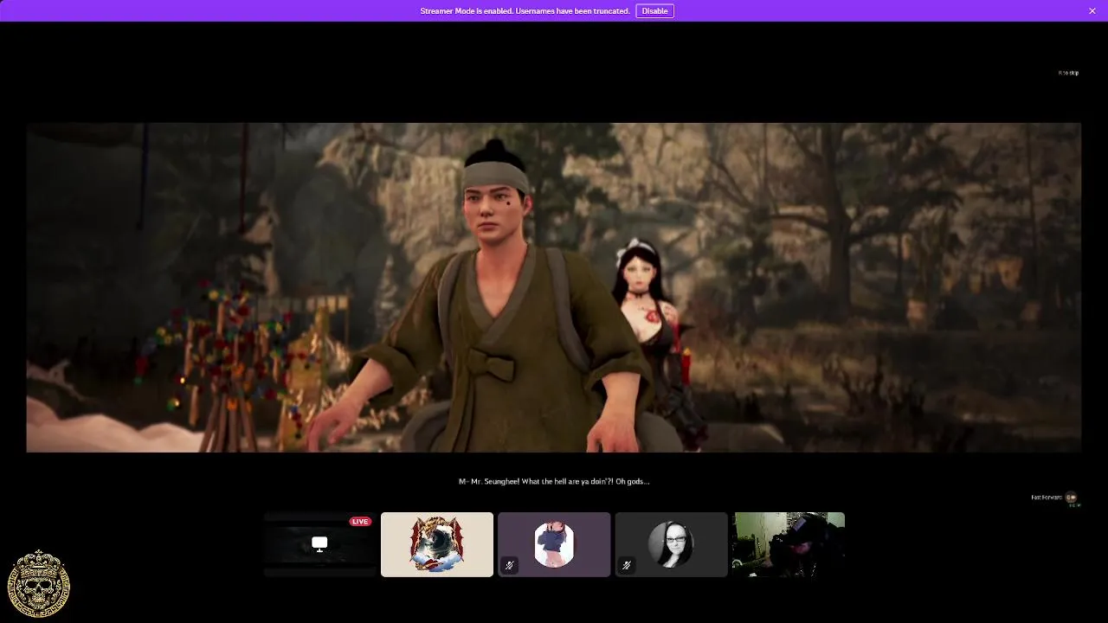Screen dimensions: 1108x623
Task: Select the dragon wave avatar participant tile
Action: tap(437, 544)
